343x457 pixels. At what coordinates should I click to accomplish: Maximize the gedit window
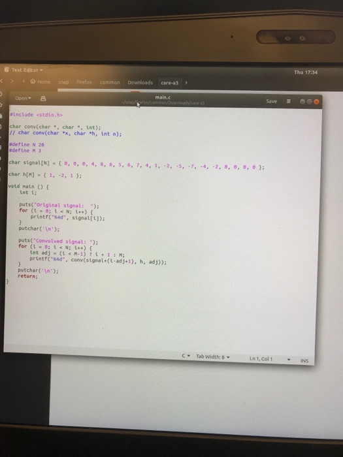tap(309, 102)
